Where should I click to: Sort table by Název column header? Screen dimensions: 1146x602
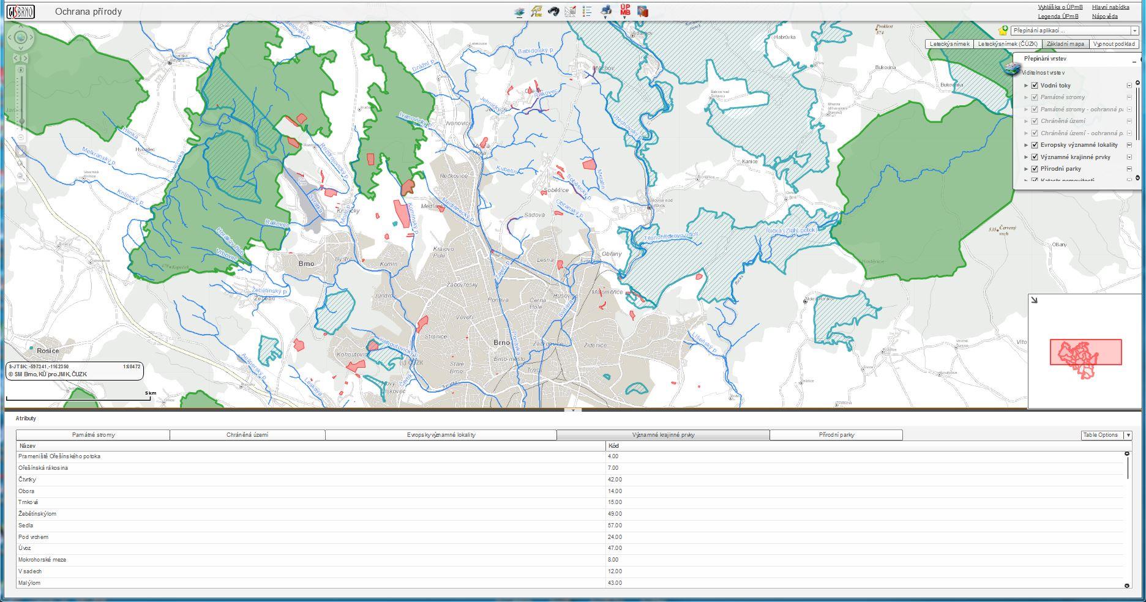coord(311,446)
